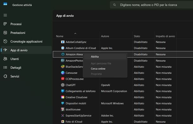Click the ExpressStartUpService icon
Image resolution: width=193 pixels, height=124 pixels.
click(x=63, y=115)
